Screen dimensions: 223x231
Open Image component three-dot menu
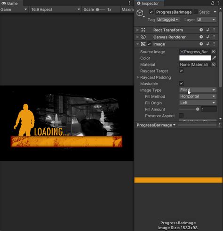point(214,44)
